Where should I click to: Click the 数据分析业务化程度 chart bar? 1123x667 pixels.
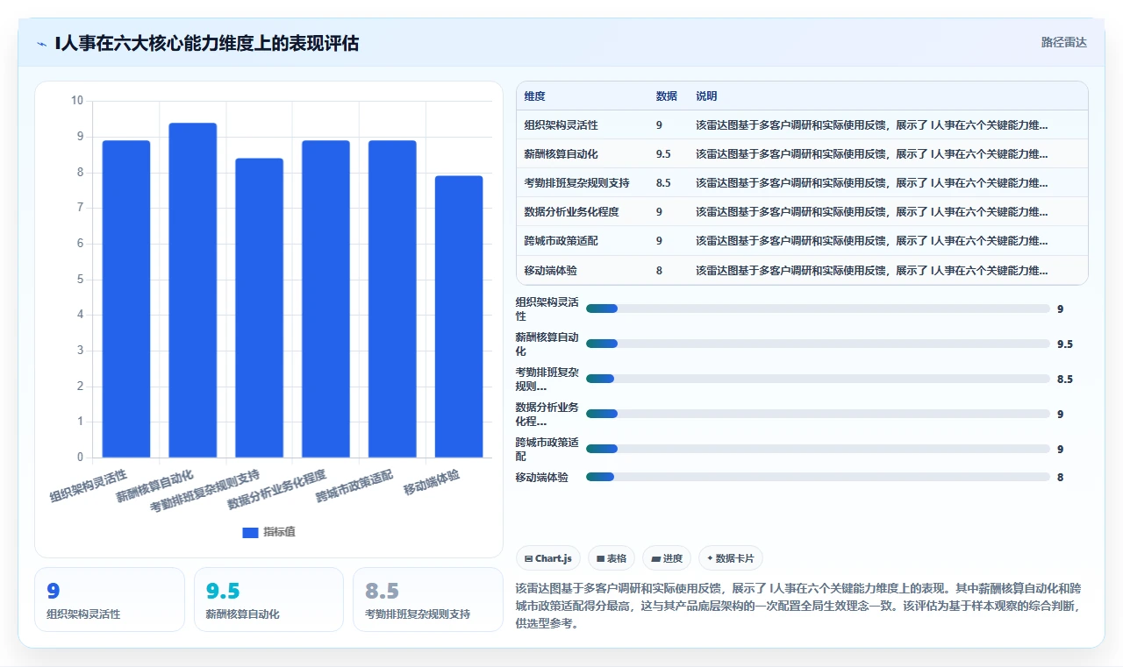325,299
